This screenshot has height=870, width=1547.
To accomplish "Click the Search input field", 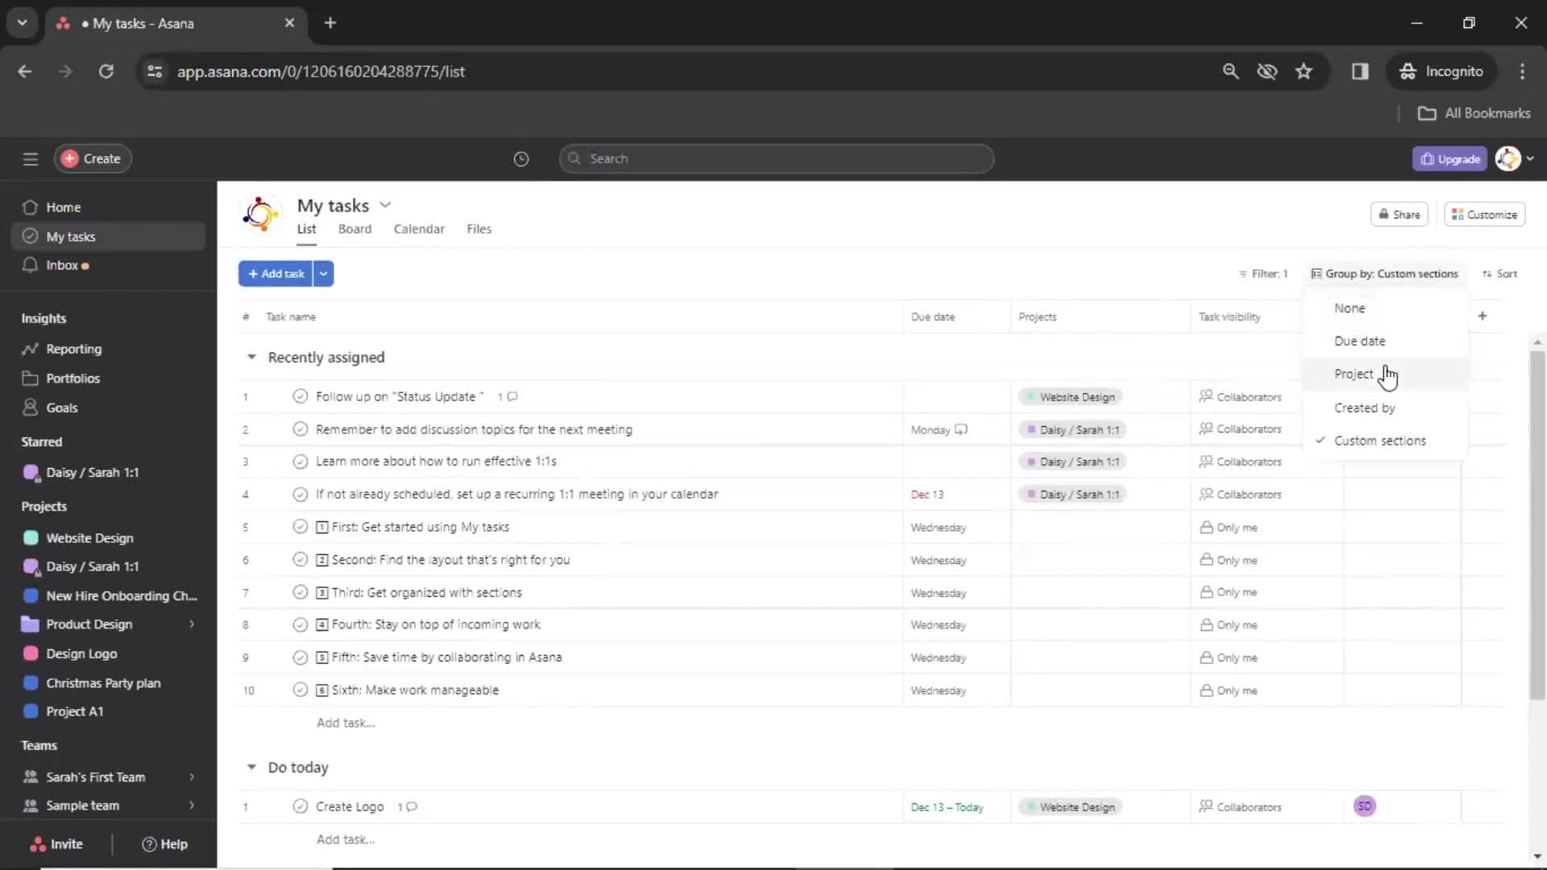I will pyautogui.click(x=776, y=159).
